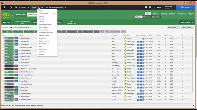This screenshot has width=197, height=110.
Task: Tick the selection checkmark for Luke Ayling
Action: click(3, 44)
